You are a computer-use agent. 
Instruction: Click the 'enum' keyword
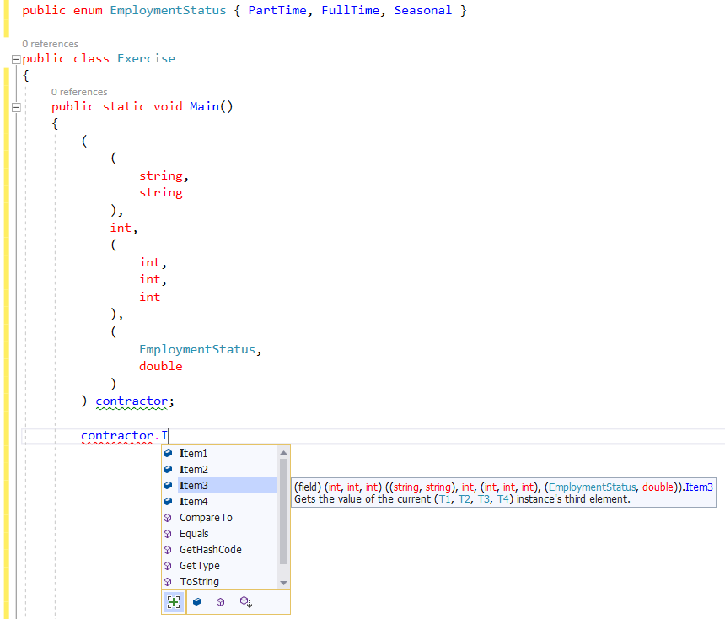coord(88,11)
